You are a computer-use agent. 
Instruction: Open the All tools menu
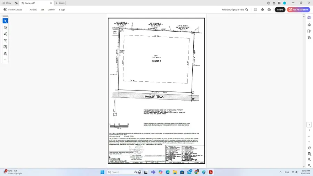click(33, 10)
